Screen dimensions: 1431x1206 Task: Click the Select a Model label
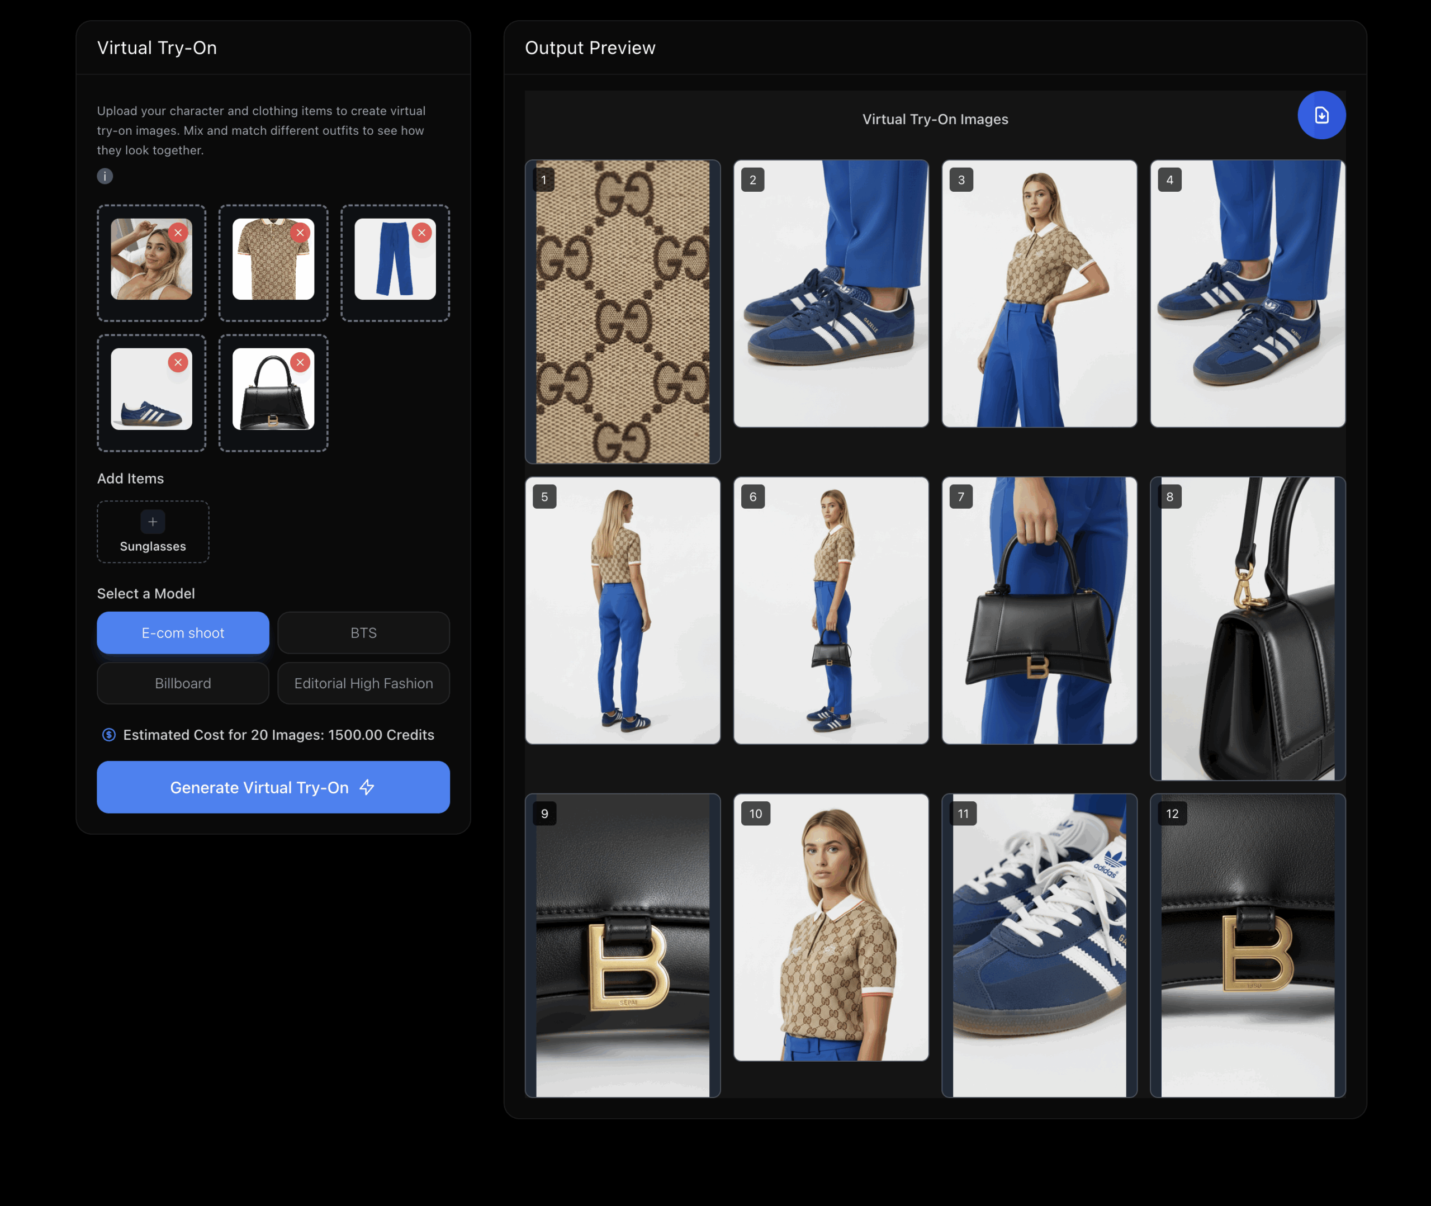[146, 593]
